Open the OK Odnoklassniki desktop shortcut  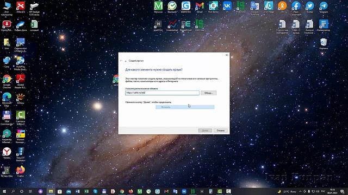[x=282, y=7]
